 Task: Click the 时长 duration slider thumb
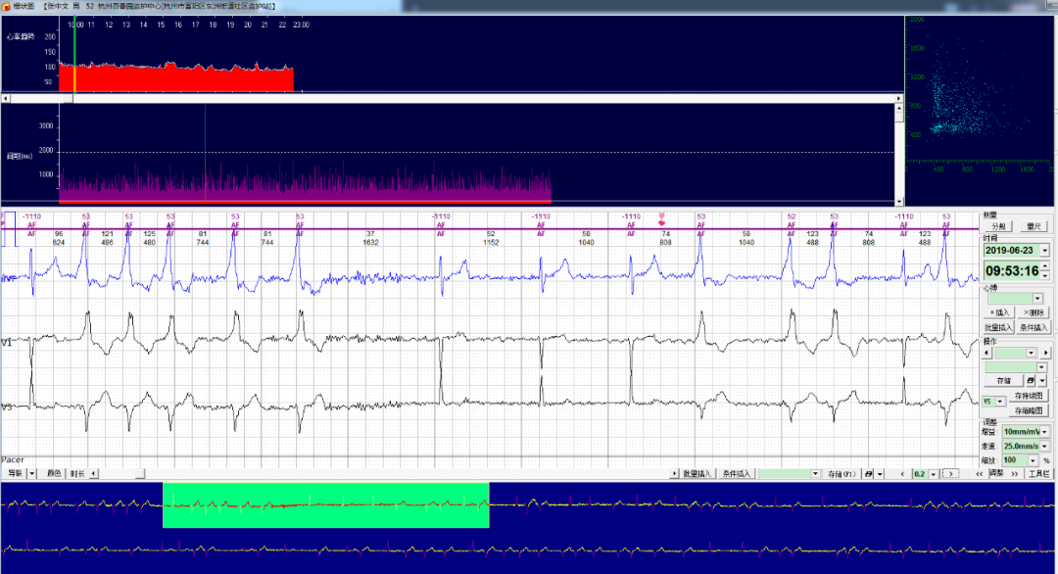(140, 473)
